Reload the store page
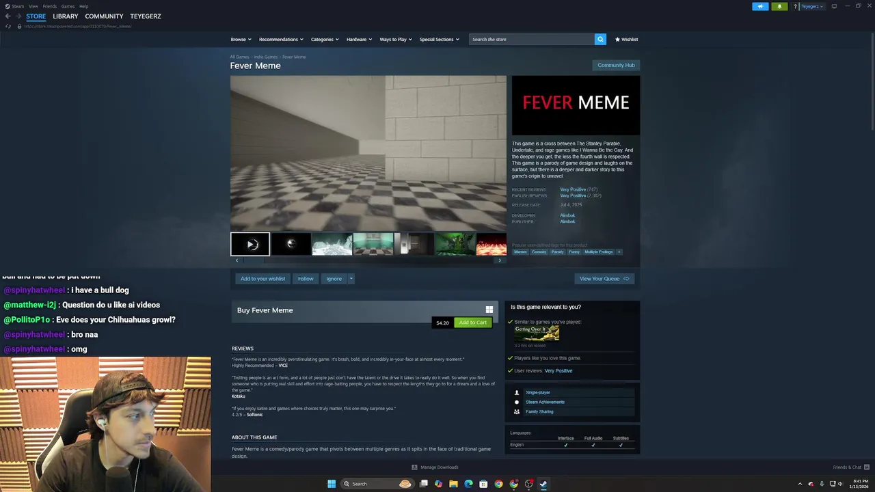The height and width of the screenshot is (492, 875). pyautogui.click(x=8, y=26)
